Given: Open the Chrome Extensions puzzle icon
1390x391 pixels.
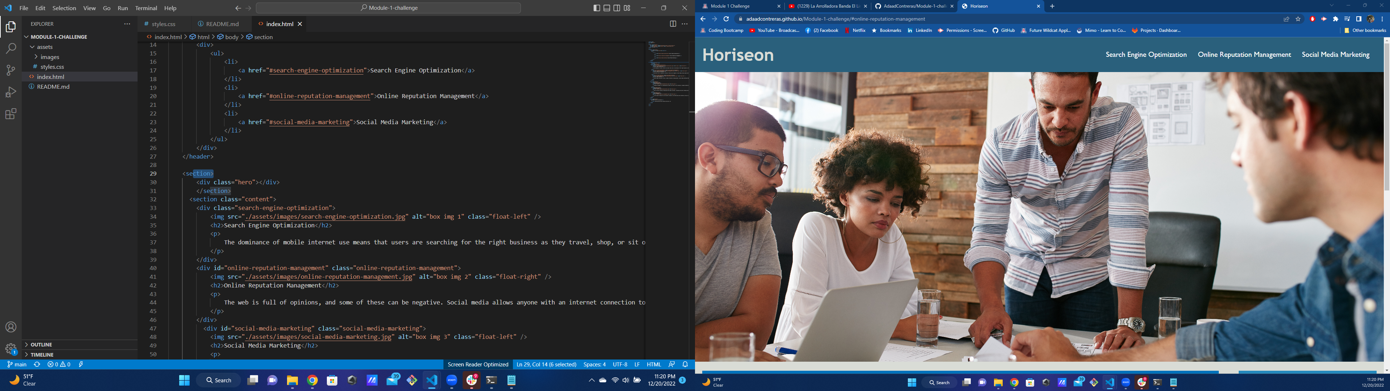Looking at the screenshot, I should click(1335, 19).
